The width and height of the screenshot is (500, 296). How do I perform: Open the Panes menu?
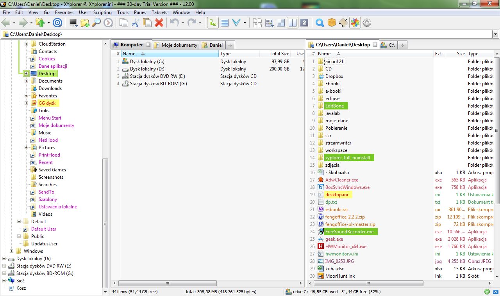coord(140,12)
